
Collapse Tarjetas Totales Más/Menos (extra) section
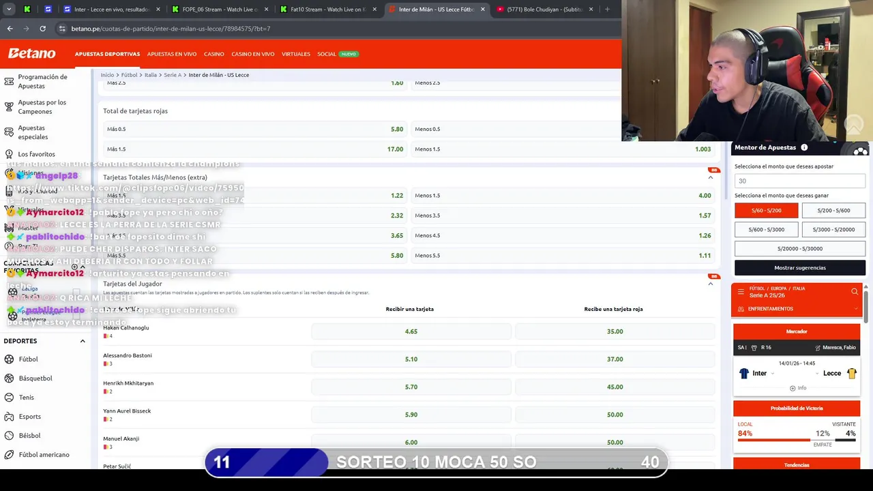pos(711,177)
